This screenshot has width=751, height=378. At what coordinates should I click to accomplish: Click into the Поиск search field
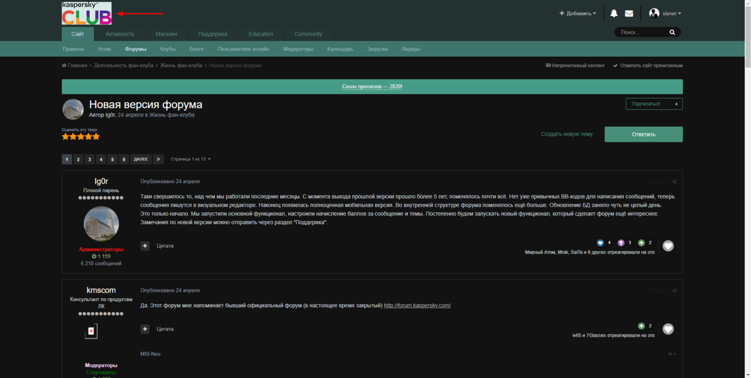tap(641, 32)
